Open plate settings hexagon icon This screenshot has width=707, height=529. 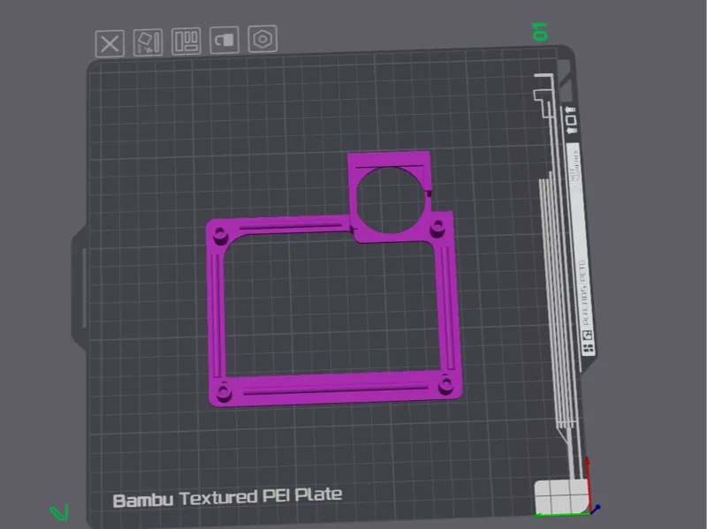(x=262, y=39)
